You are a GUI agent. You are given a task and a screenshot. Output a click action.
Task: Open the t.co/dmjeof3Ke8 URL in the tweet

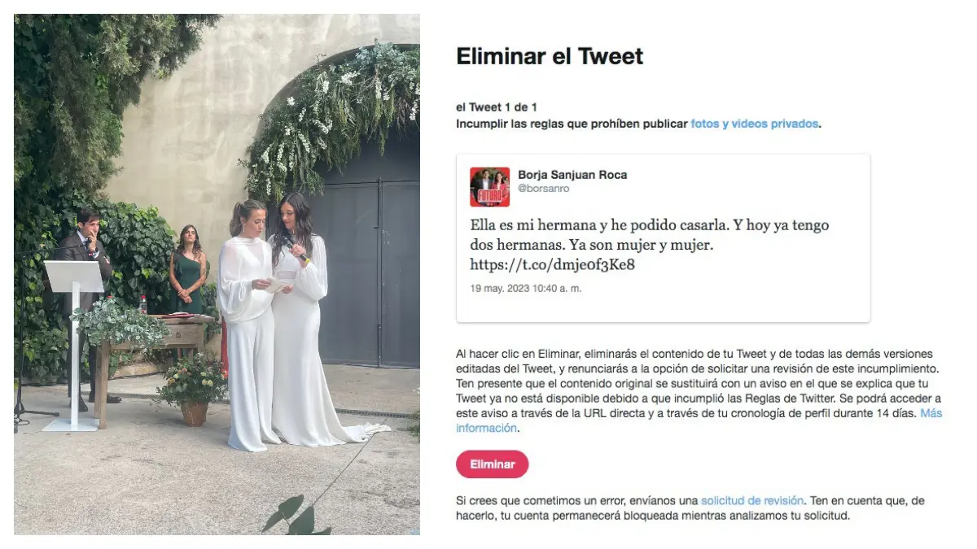552,264
